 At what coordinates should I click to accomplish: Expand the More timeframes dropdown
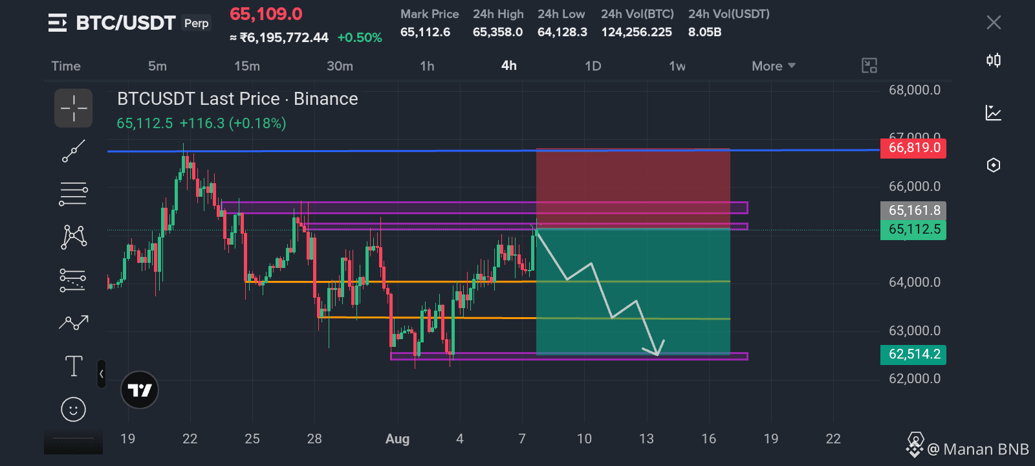774,66
